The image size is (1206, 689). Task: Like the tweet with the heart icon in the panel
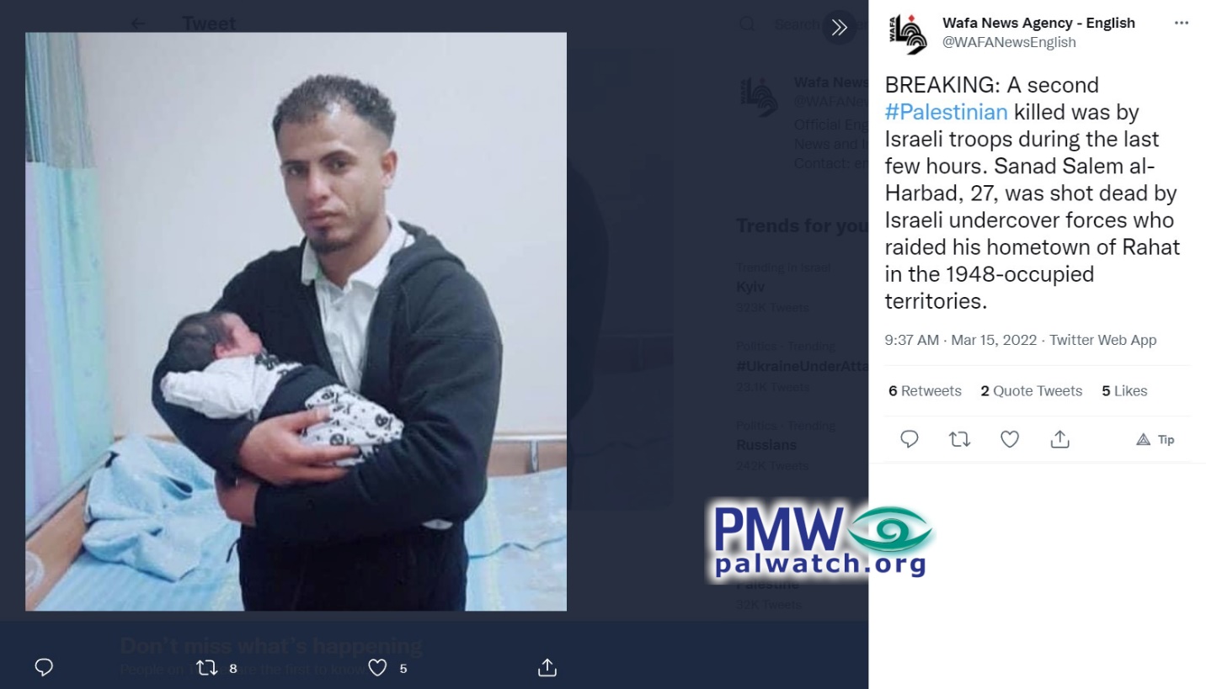tap(1010, 439)
